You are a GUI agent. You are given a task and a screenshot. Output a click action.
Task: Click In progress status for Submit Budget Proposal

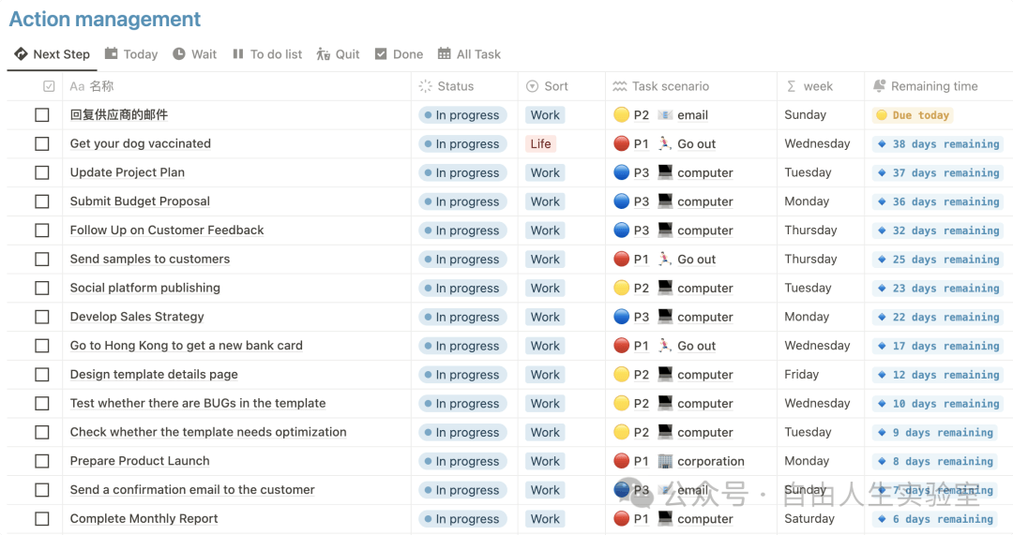[462, 201]
